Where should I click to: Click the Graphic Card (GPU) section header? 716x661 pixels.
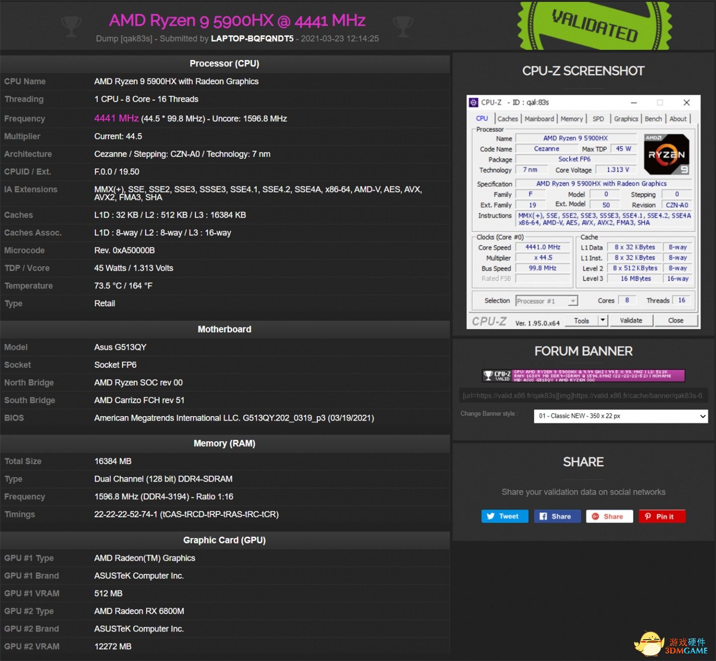(x=225, y=540)
